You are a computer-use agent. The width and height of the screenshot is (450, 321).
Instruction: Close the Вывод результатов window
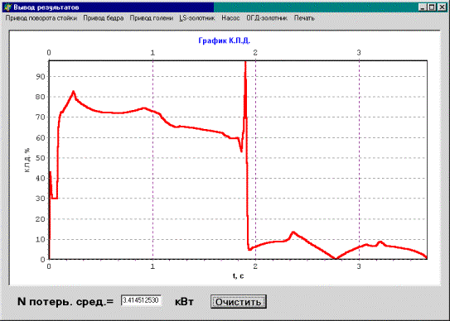442,7
